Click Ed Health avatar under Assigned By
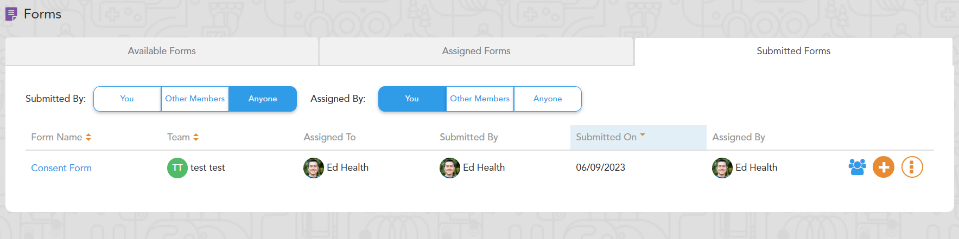This screenshot has width=959, height=239. pyautogui.click(x=722, y=168)
